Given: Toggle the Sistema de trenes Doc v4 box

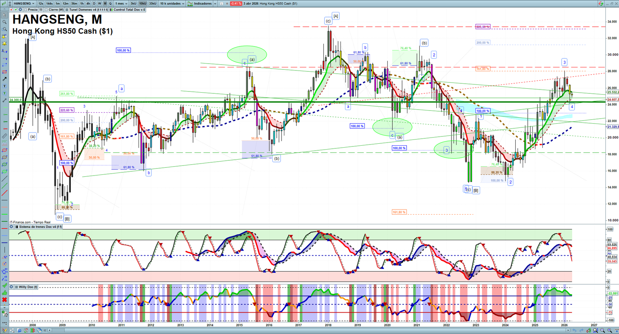Looking at the screenshot, I should click(17, 227).
